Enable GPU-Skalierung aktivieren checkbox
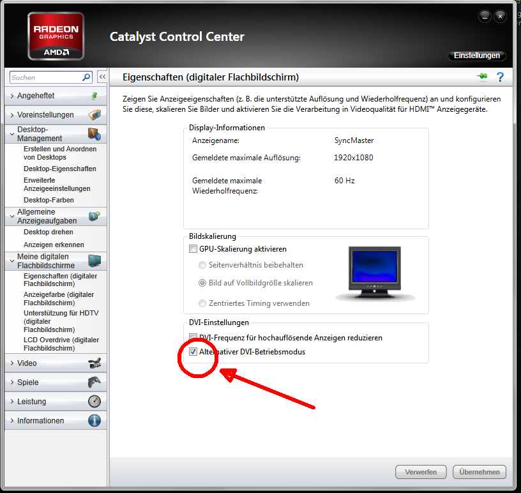Viewport: 521px width, 493px height. 193,249
